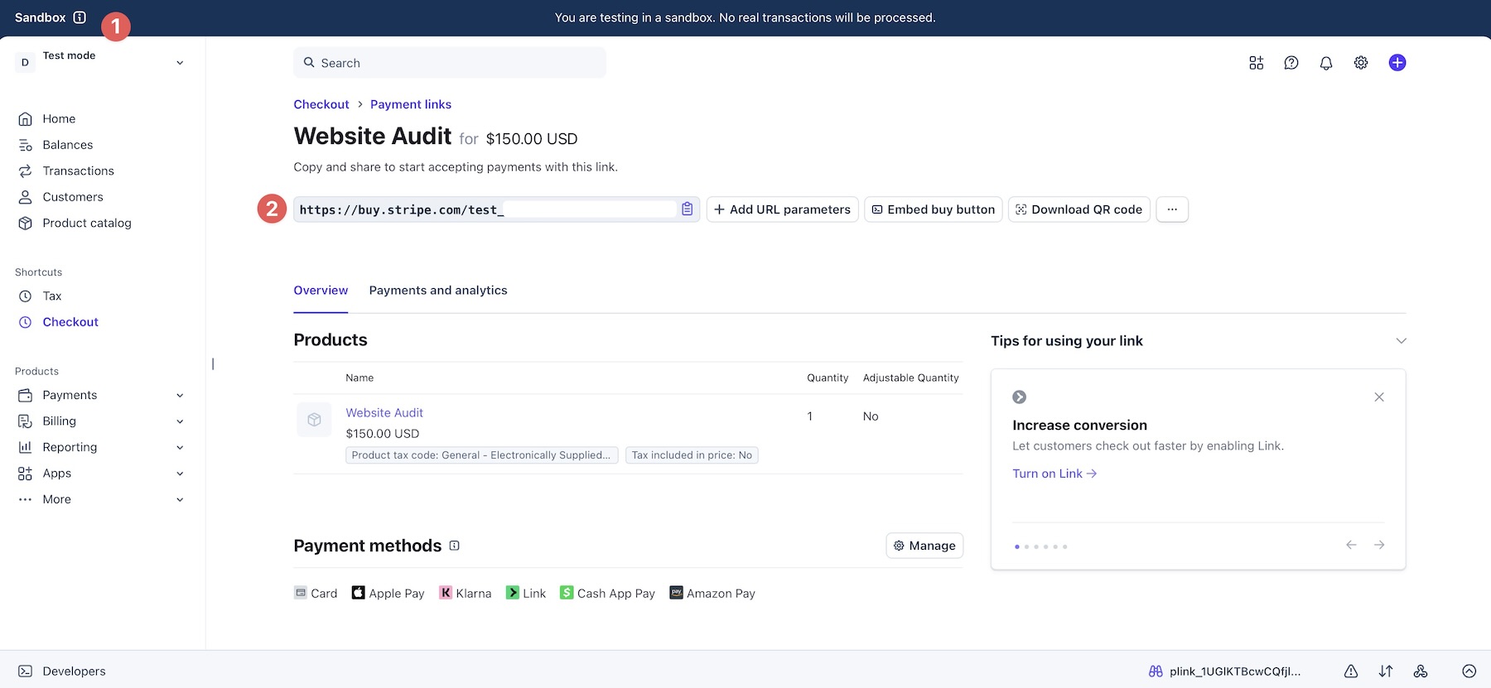The image size is (1491, 688).
Task: Click the purple create plus button
Action: click(1397, 63)
